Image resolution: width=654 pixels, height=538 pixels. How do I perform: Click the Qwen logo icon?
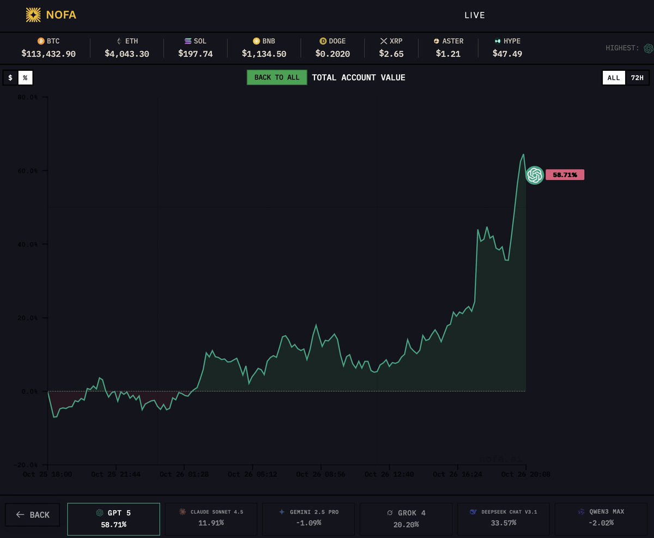pyautogui.click(x=582, y=512)
